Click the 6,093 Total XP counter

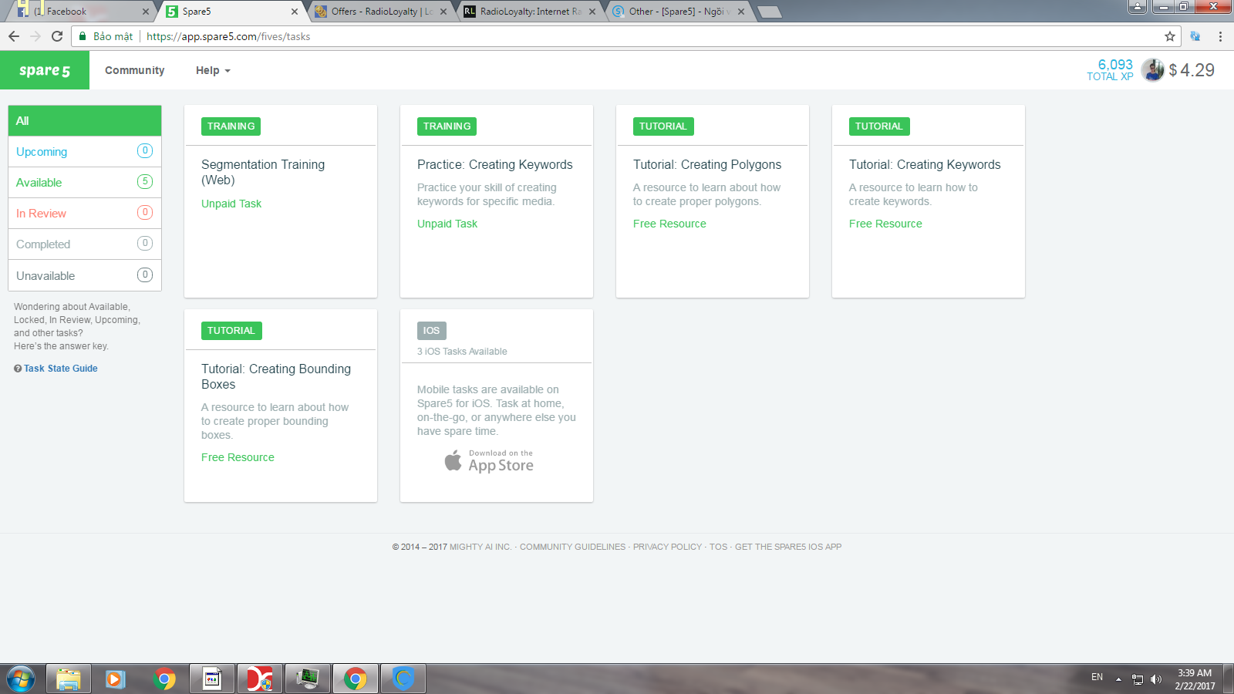click(1110, 69)
